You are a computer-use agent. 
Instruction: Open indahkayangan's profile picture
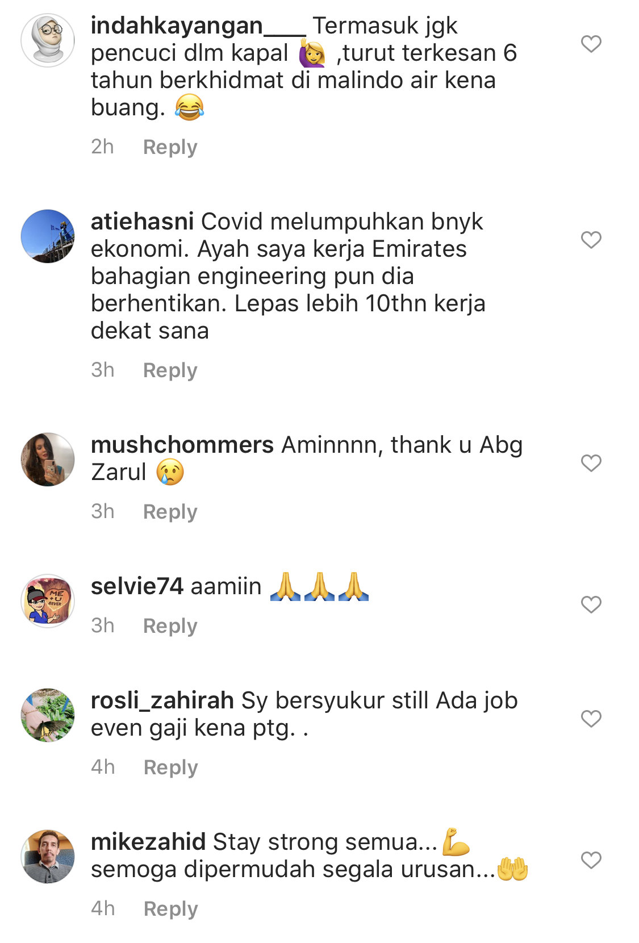[x=48, y=40]
